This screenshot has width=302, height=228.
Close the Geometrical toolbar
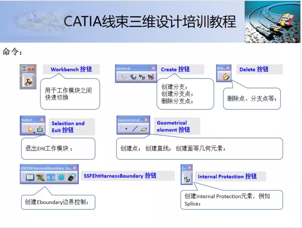(146, 120)
